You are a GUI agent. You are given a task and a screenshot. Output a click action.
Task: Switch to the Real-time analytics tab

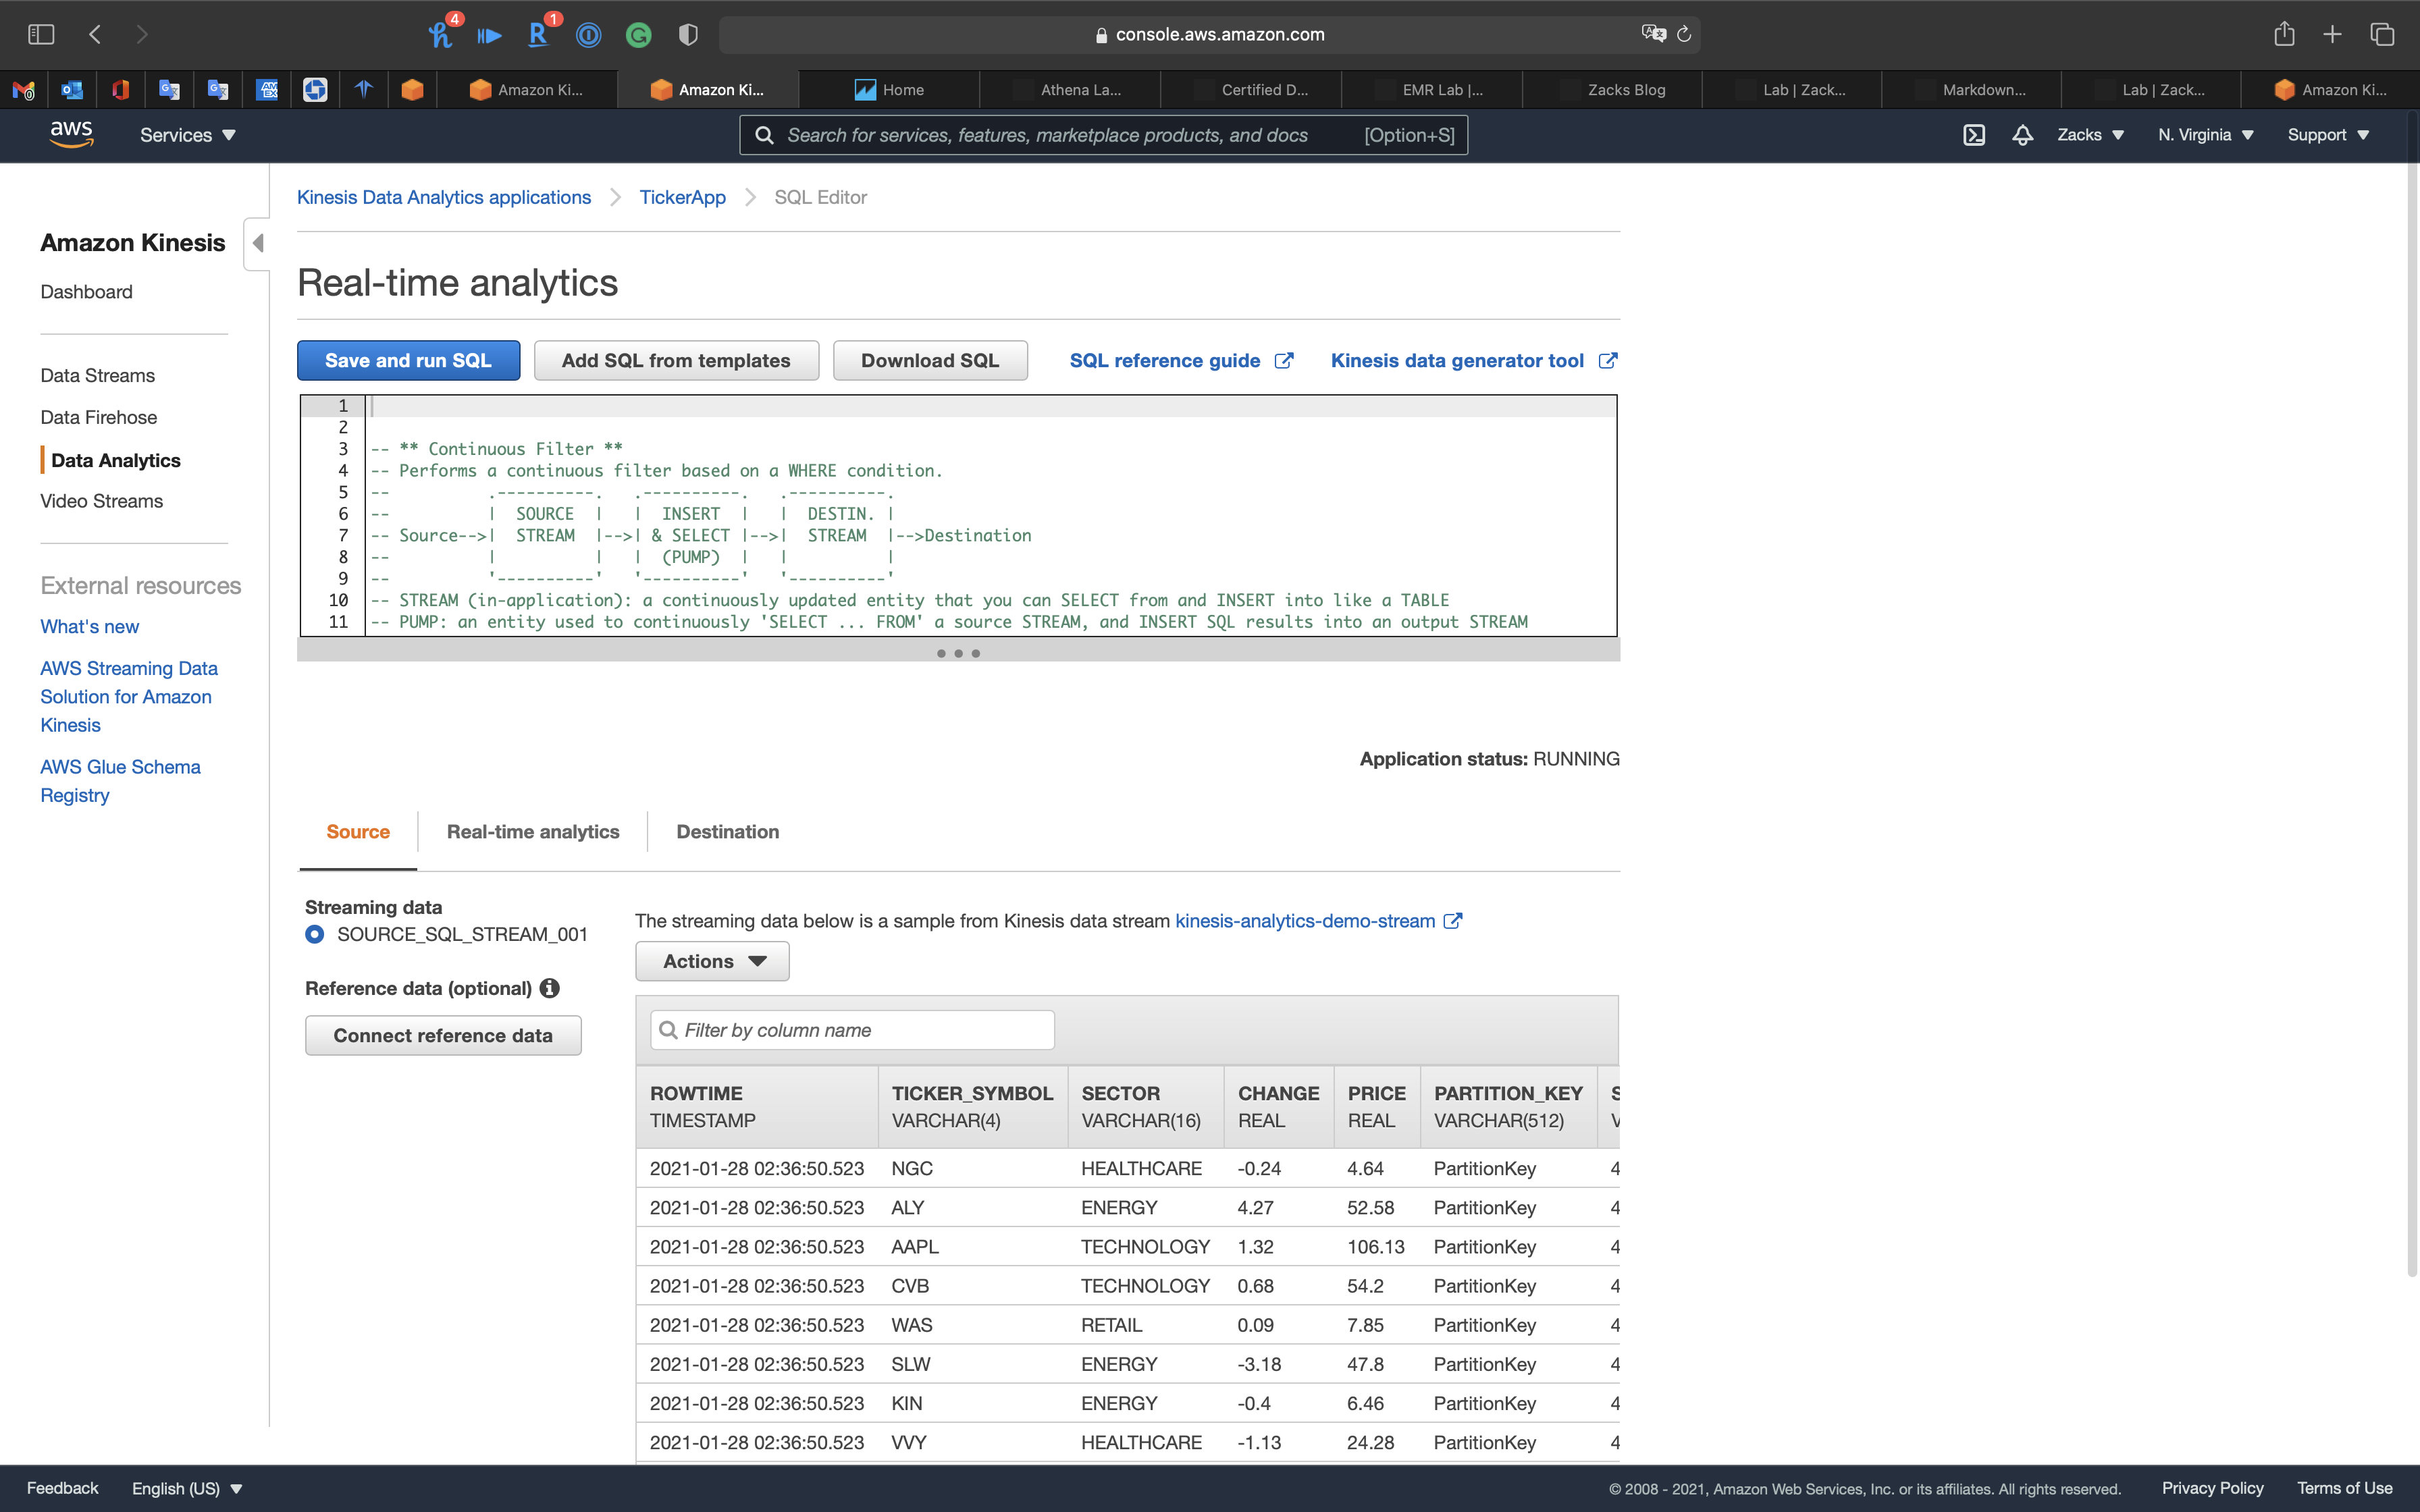point(533,831)
